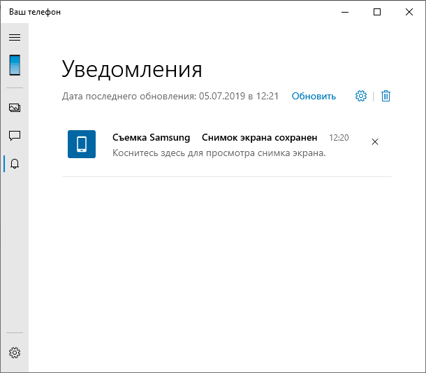Screen dimensions: 426x373
Task: Close the Ваш телефон window
Action: coord(409,12)
